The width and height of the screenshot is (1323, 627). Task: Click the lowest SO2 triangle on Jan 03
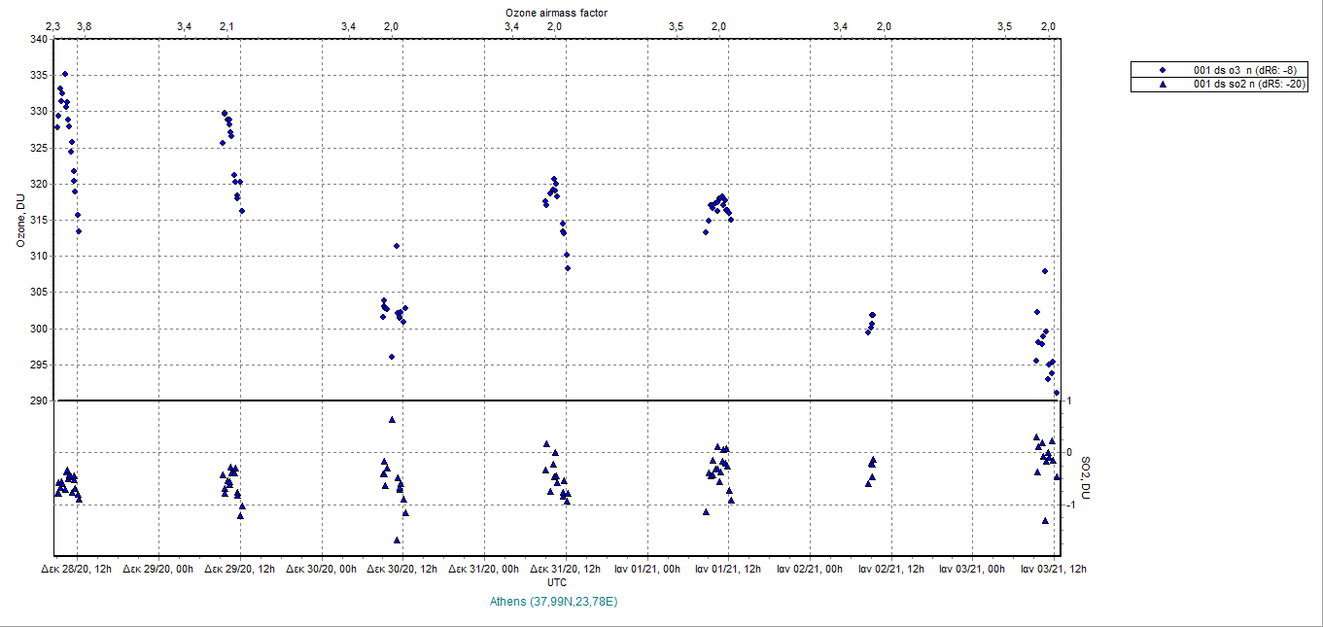1045,521
